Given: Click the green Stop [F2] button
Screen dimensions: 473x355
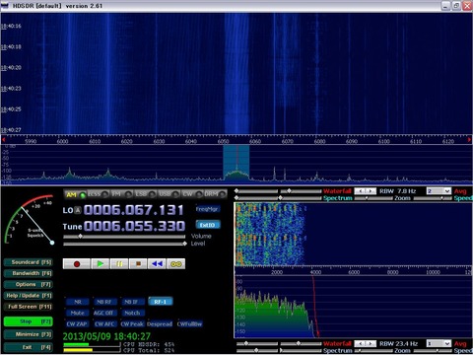Looking at the screenshot, I should [28, 321].
